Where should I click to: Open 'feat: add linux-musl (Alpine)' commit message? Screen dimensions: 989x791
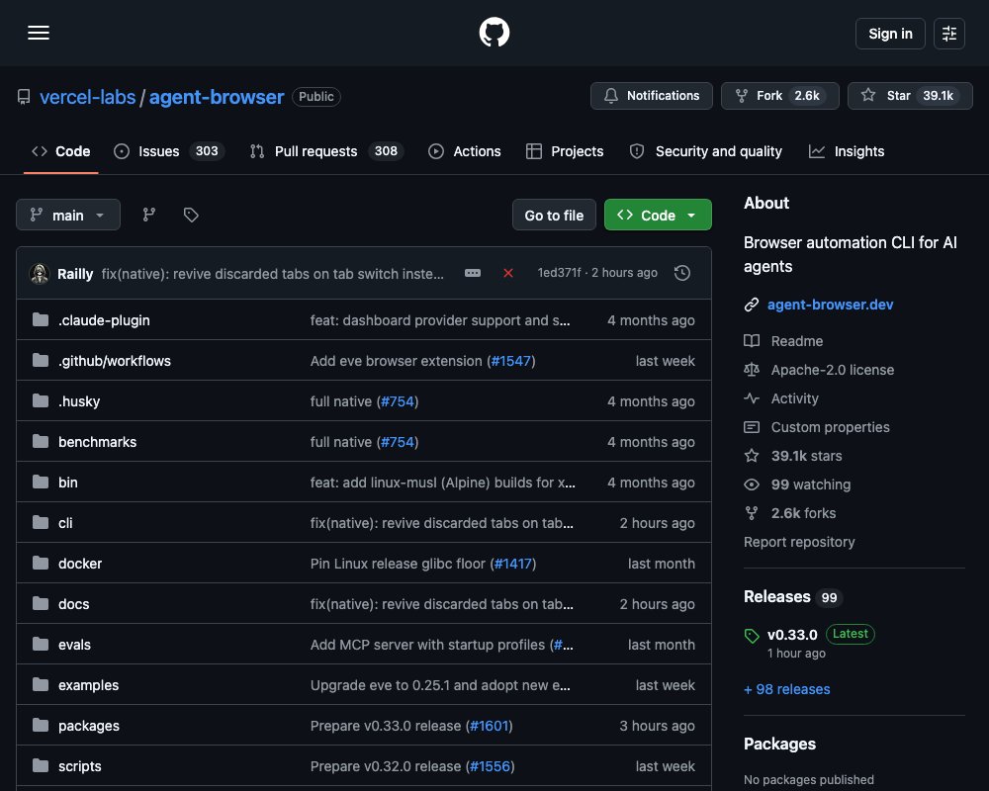(x=442, y=483)
